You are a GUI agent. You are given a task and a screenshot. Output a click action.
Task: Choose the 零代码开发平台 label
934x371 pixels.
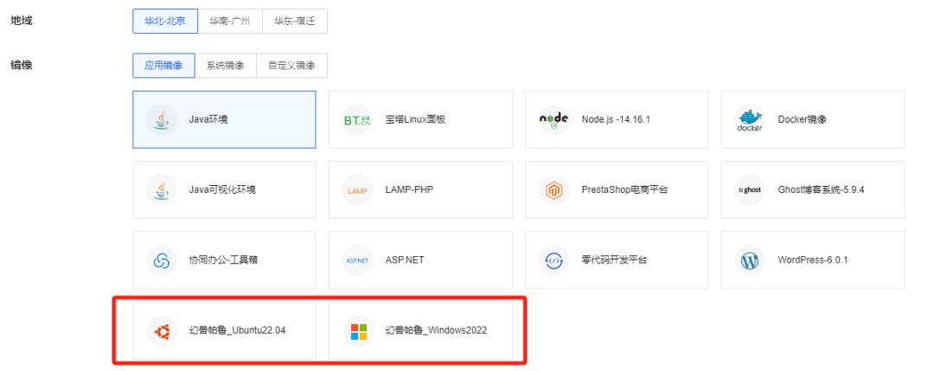[614, 260]
